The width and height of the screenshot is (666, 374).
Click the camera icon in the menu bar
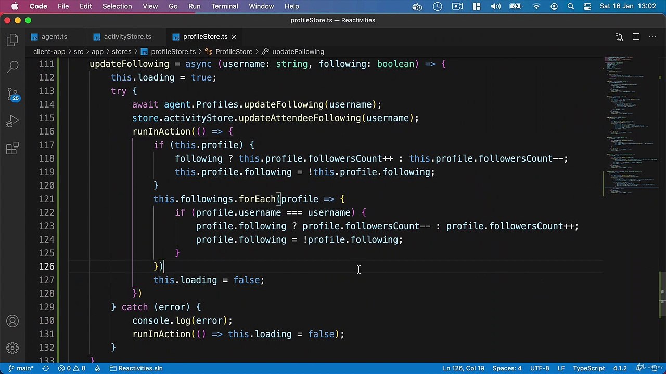pos(457,6)
